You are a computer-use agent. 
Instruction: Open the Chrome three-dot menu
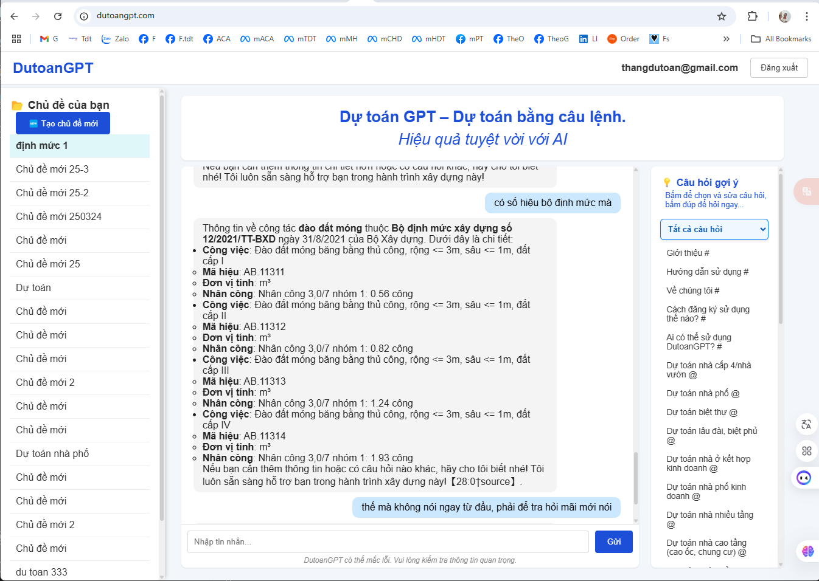807,16
